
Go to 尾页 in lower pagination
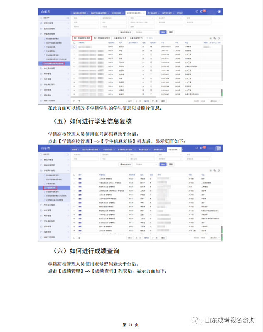tap(163, 238)
